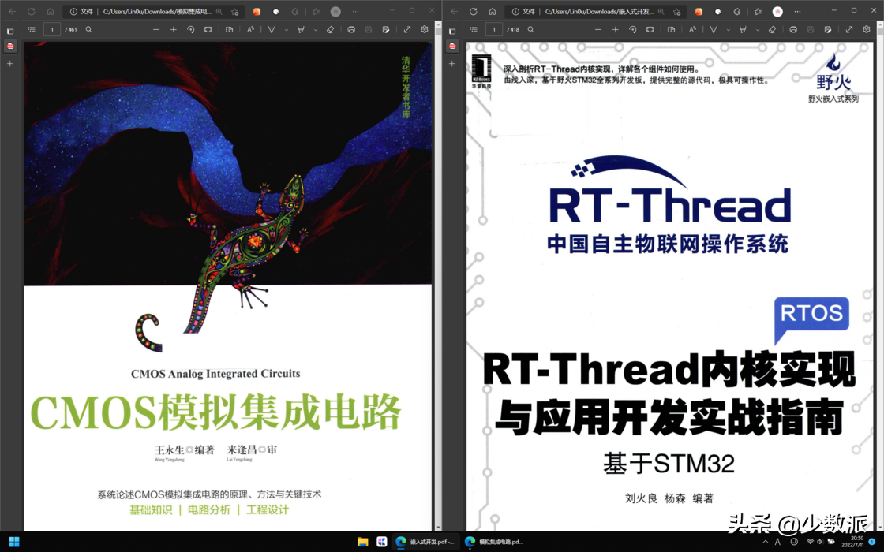Viewport: 884px width, 552px height.
Task: Print the CMOS PDF document
Action: coord(351,29)
